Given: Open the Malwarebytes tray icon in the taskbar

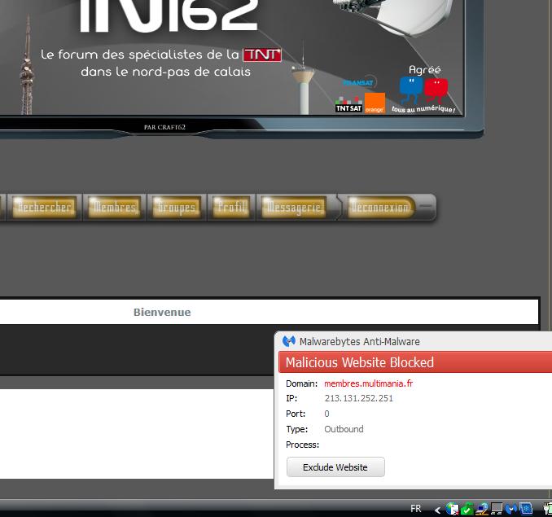Looking at the screenshot, I should click(x=510, y=509).
